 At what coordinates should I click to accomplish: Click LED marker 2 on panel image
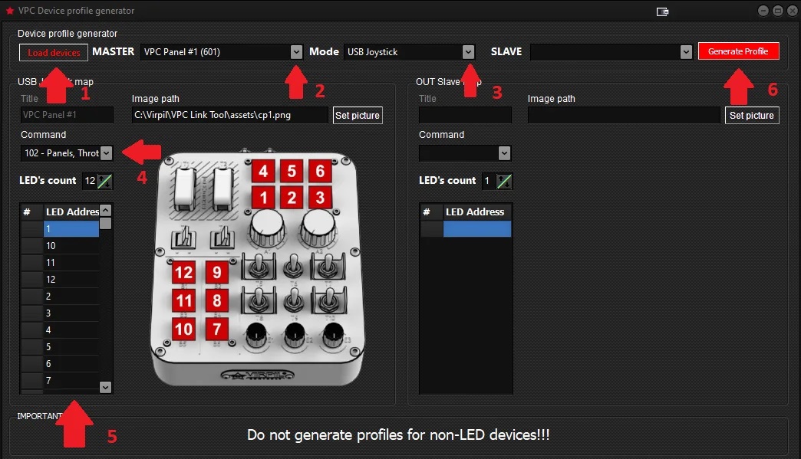[292, 198]
